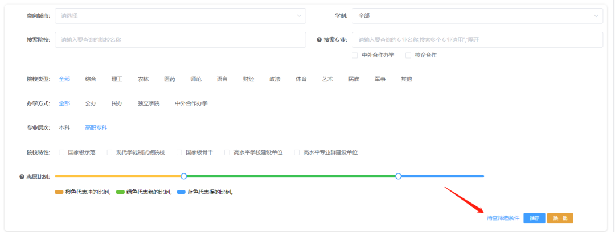Tick the 国家级骨干 checkbox

click(x=179, y=152)
